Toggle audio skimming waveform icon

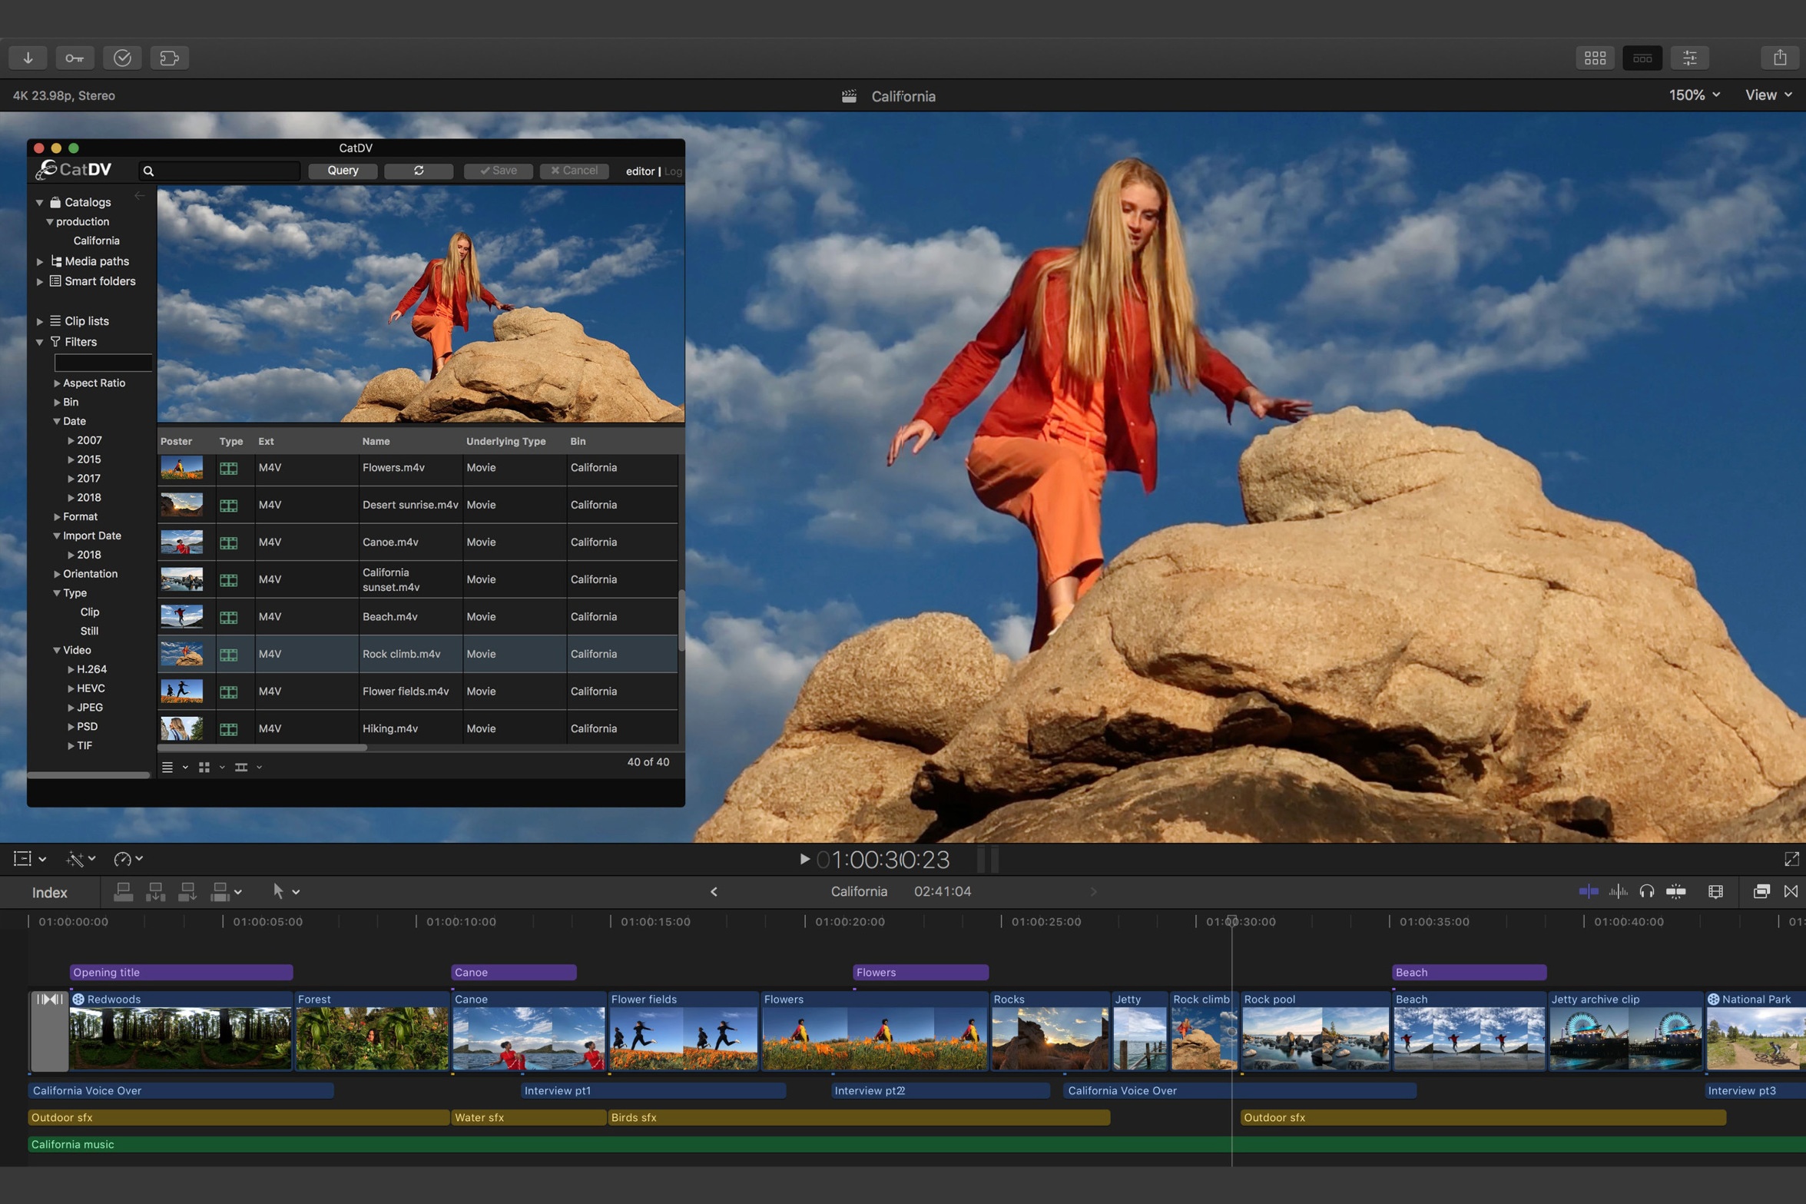(x=1617, y=891)
